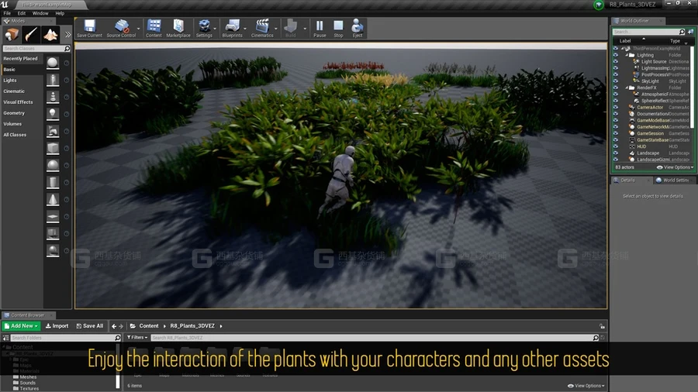Expand the arrow after the R8_Plants_3DVEZ breadcrumb

pos(221,326)
